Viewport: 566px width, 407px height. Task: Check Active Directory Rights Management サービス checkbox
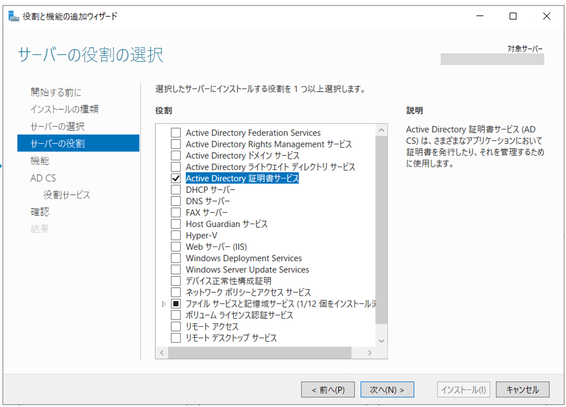(176, 144)
